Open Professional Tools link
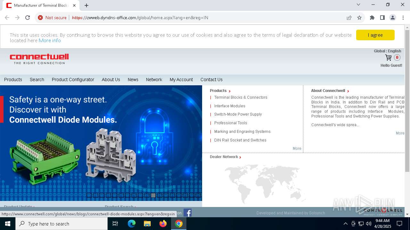Image resolution: width=410 pixels, height=230 pixels. tap(231, 123)
